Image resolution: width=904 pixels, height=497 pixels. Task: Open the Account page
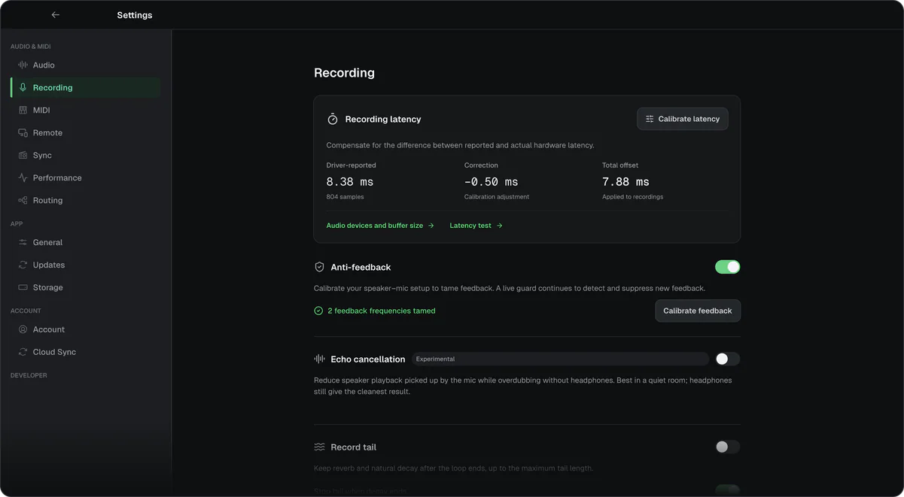86,330
